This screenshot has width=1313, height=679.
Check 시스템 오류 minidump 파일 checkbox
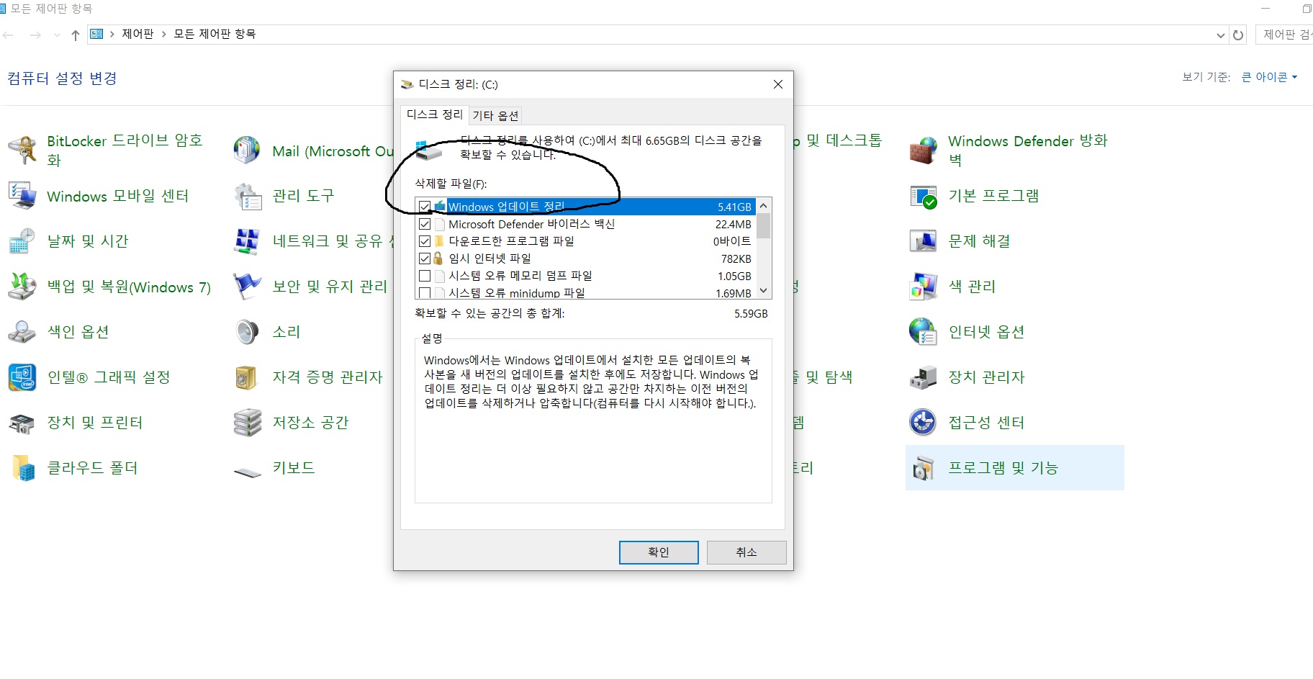(x=425, y=293)
